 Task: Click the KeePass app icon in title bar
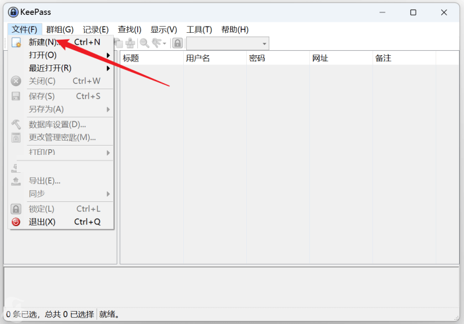tap(13, 12)
